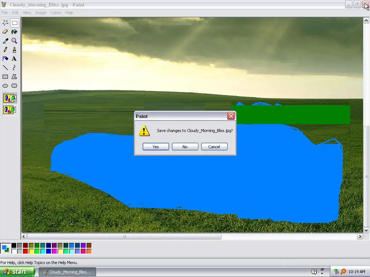
Task: Pick the Fill With Color bucket tool
Action: pyautogui.click(x=14, y=32)
